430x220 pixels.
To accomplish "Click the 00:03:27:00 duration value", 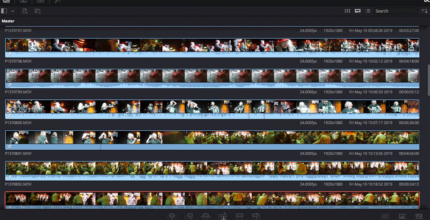I will (x=409, y=31).
